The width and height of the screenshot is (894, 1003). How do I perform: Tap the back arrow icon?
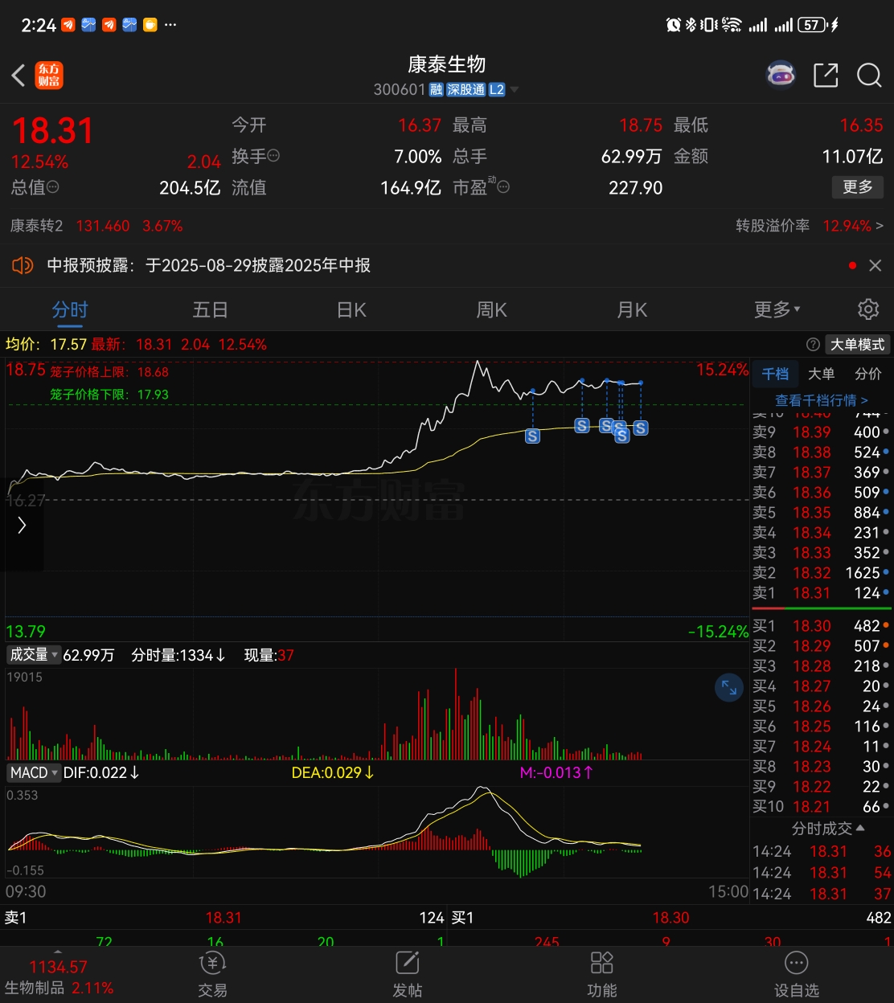click(x=18, y=76)
